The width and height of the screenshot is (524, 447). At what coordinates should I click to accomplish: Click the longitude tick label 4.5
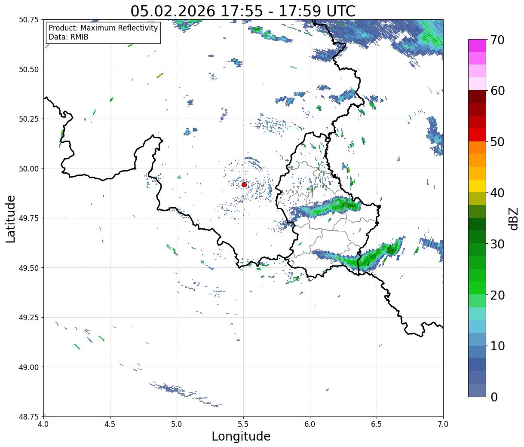click(x=110, y=424)
